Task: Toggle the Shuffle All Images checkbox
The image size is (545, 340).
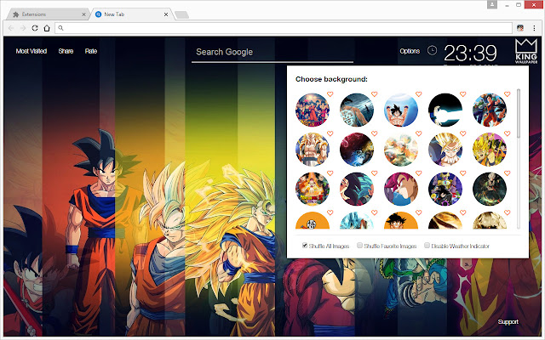Action: tap(305, 246)
